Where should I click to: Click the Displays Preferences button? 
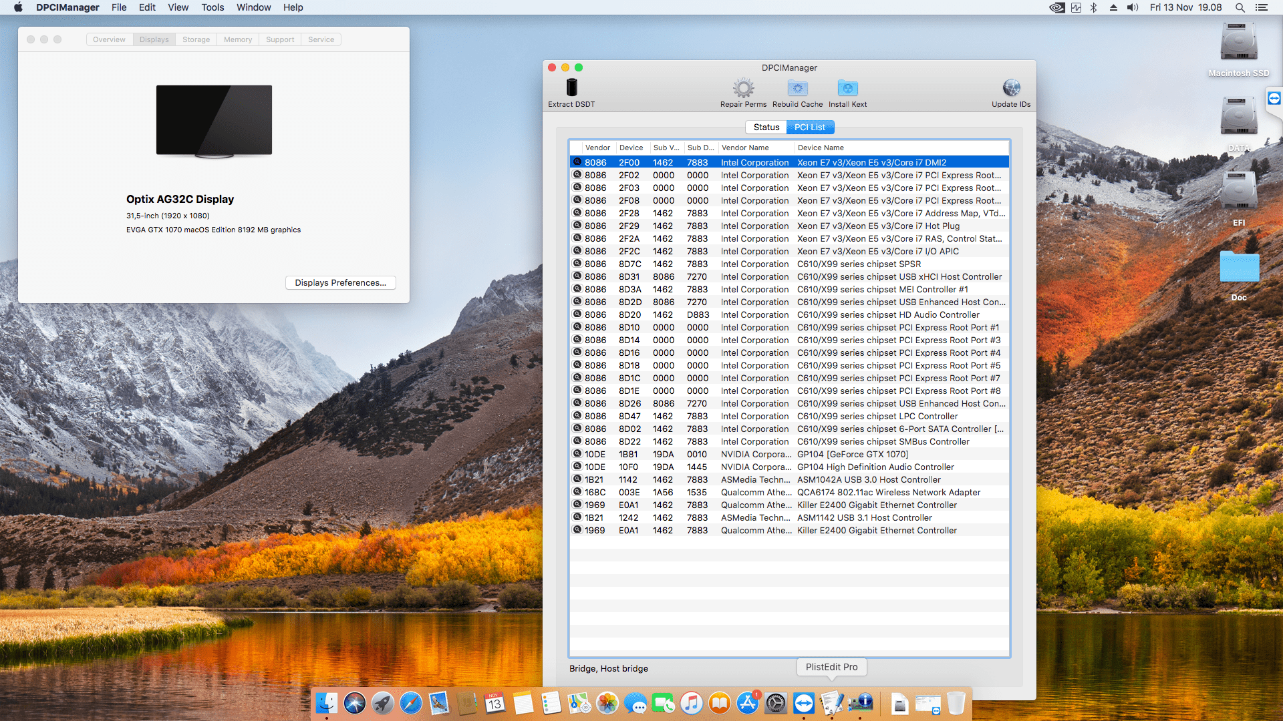tap(340, 282)
